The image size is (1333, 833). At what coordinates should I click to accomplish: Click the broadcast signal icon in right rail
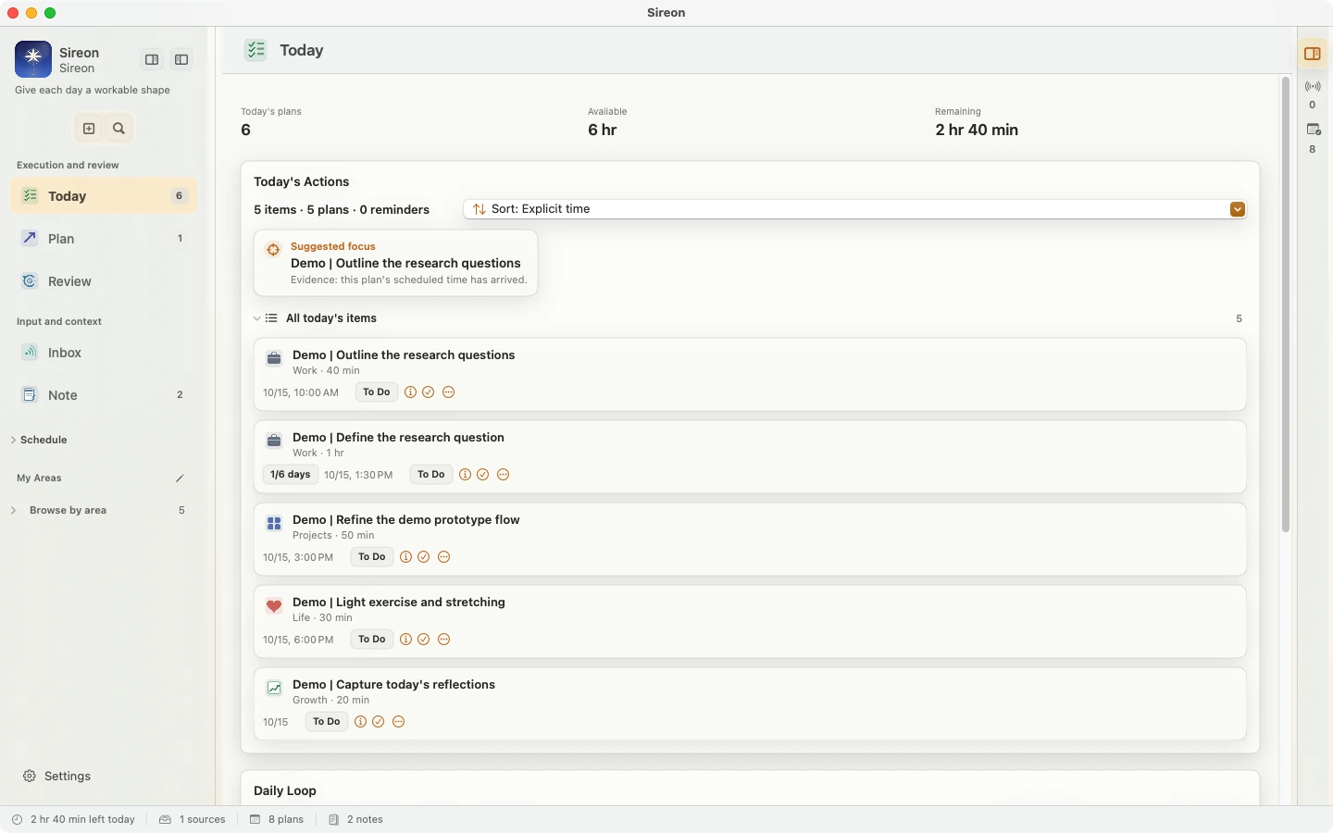(x=1313, y=86)
